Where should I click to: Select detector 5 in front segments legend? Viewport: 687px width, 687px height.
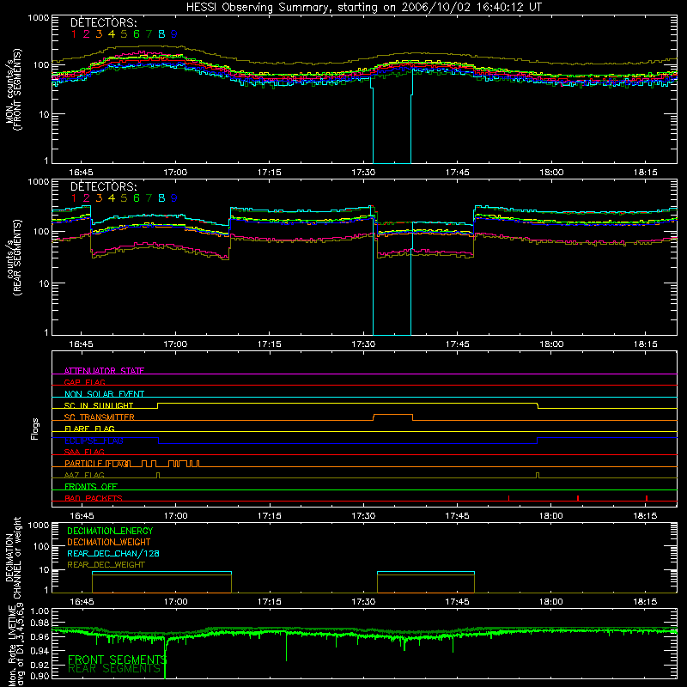(124, 33)
